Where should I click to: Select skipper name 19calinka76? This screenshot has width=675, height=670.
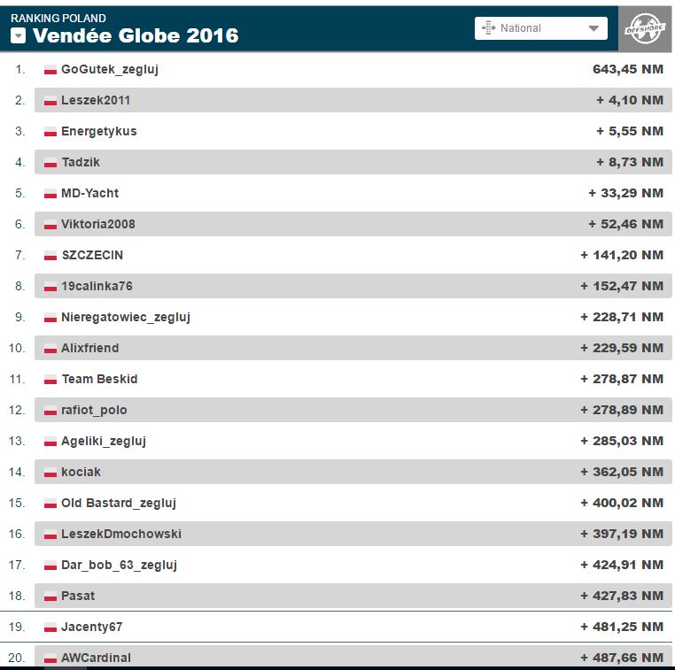pyautogui.click(x=97, y=286)
